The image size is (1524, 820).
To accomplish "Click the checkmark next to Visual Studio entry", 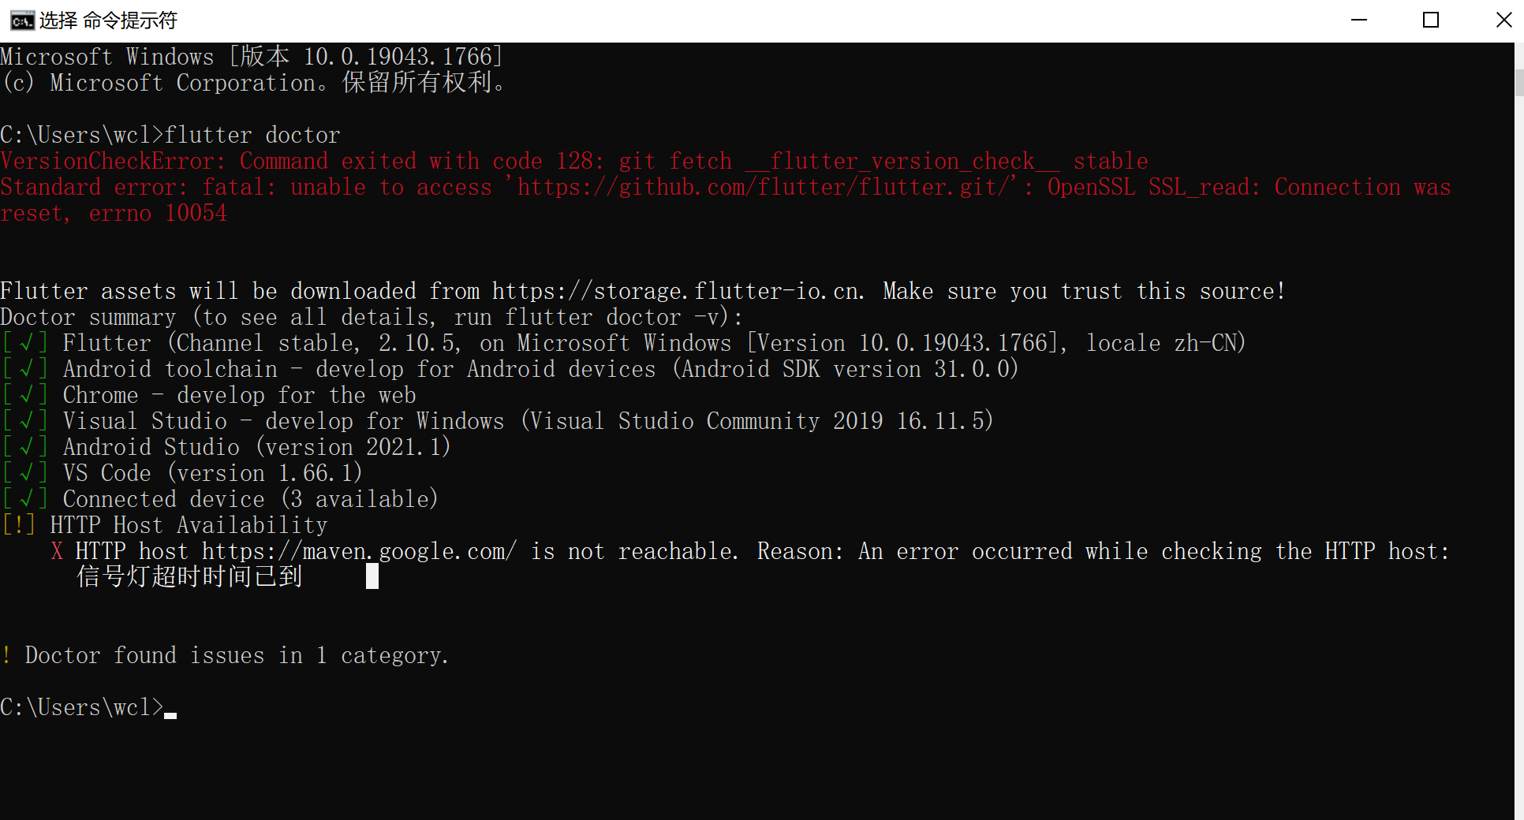I will pyautogui.click(x=26, y=420).
